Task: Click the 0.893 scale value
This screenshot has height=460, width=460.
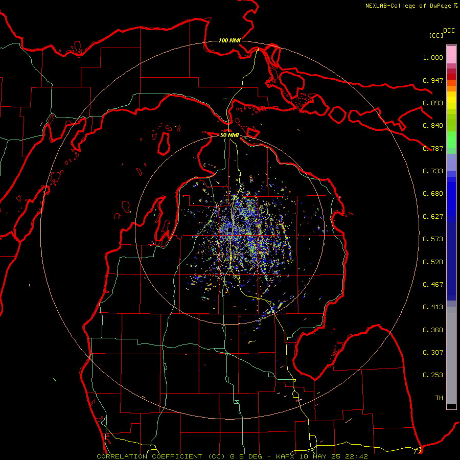Action: click(433, 103)
